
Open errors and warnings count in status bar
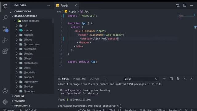[30, 110]
